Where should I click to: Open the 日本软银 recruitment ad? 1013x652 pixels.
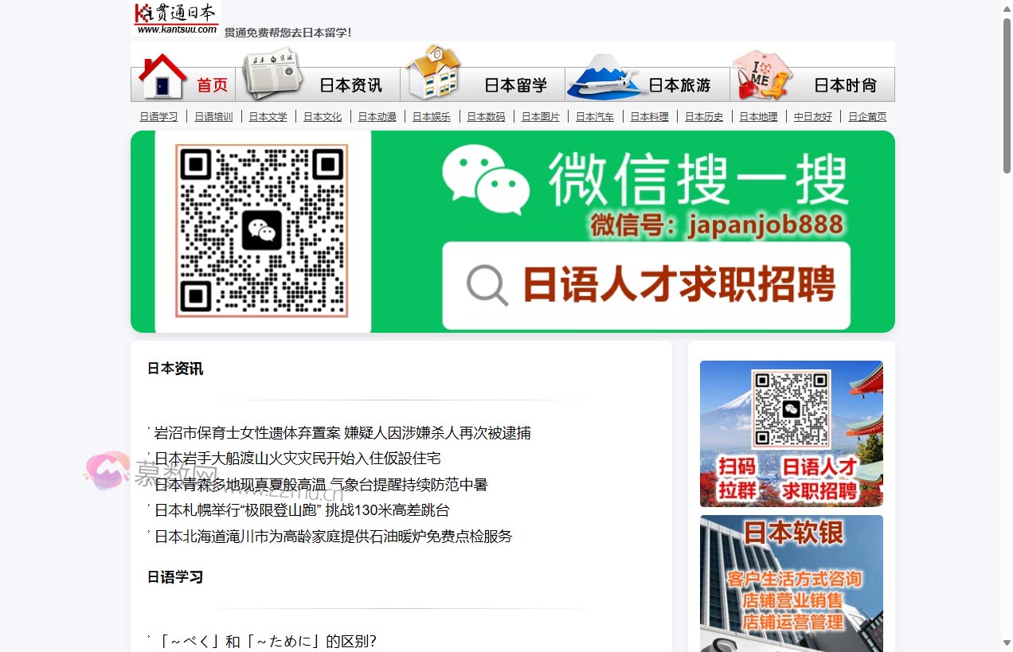[791, 583]
